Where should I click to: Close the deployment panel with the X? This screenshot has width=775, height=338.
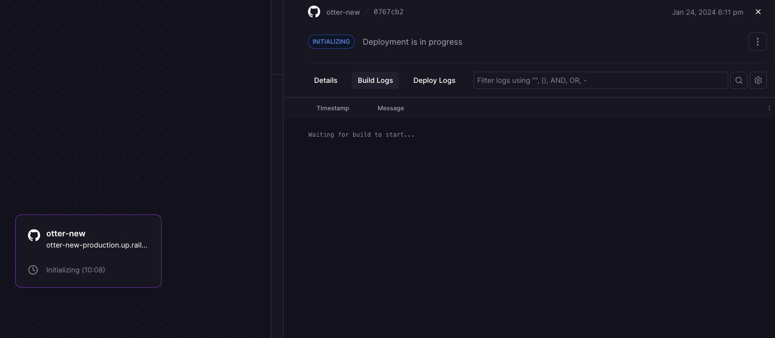tap(758, 12)
